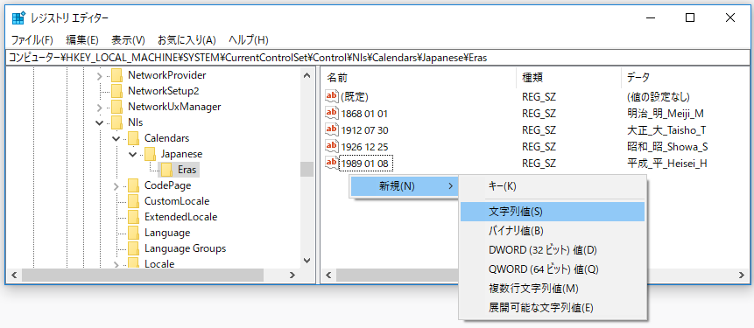Choose DWORD (32 ビット) 値(D)
Viewport: 754px width, 328px height.
coord(552,250)
